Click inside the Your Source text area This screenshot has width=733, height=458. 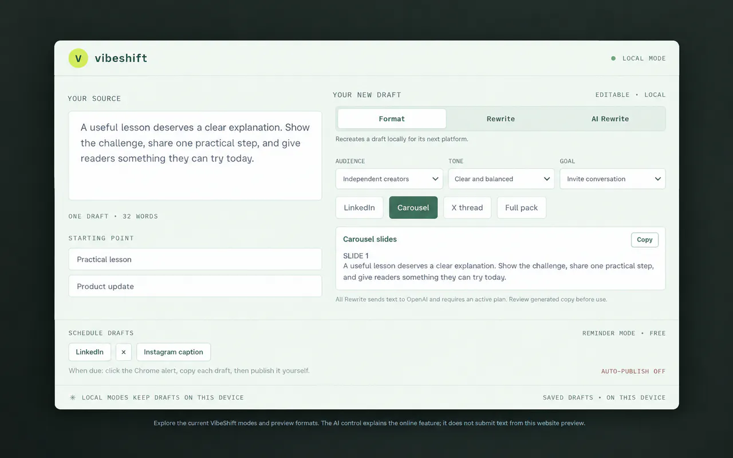(x=195, y=156)
